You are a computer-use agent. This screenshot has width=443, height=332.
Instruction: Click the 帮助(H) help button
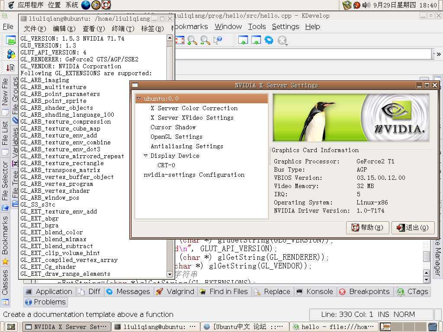tap(368, 227)
